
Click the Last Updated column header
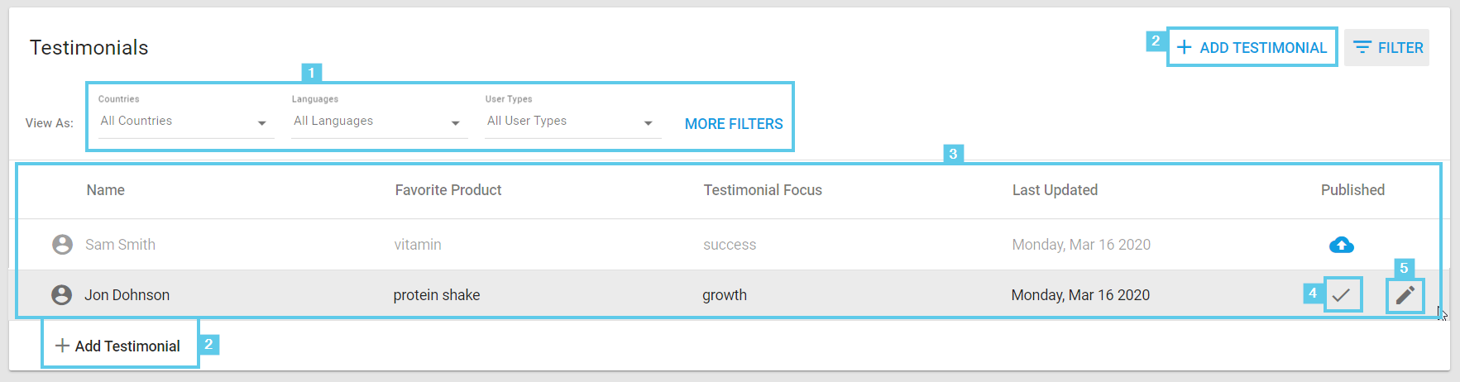pyautogui.click(x=1055, y=190)
